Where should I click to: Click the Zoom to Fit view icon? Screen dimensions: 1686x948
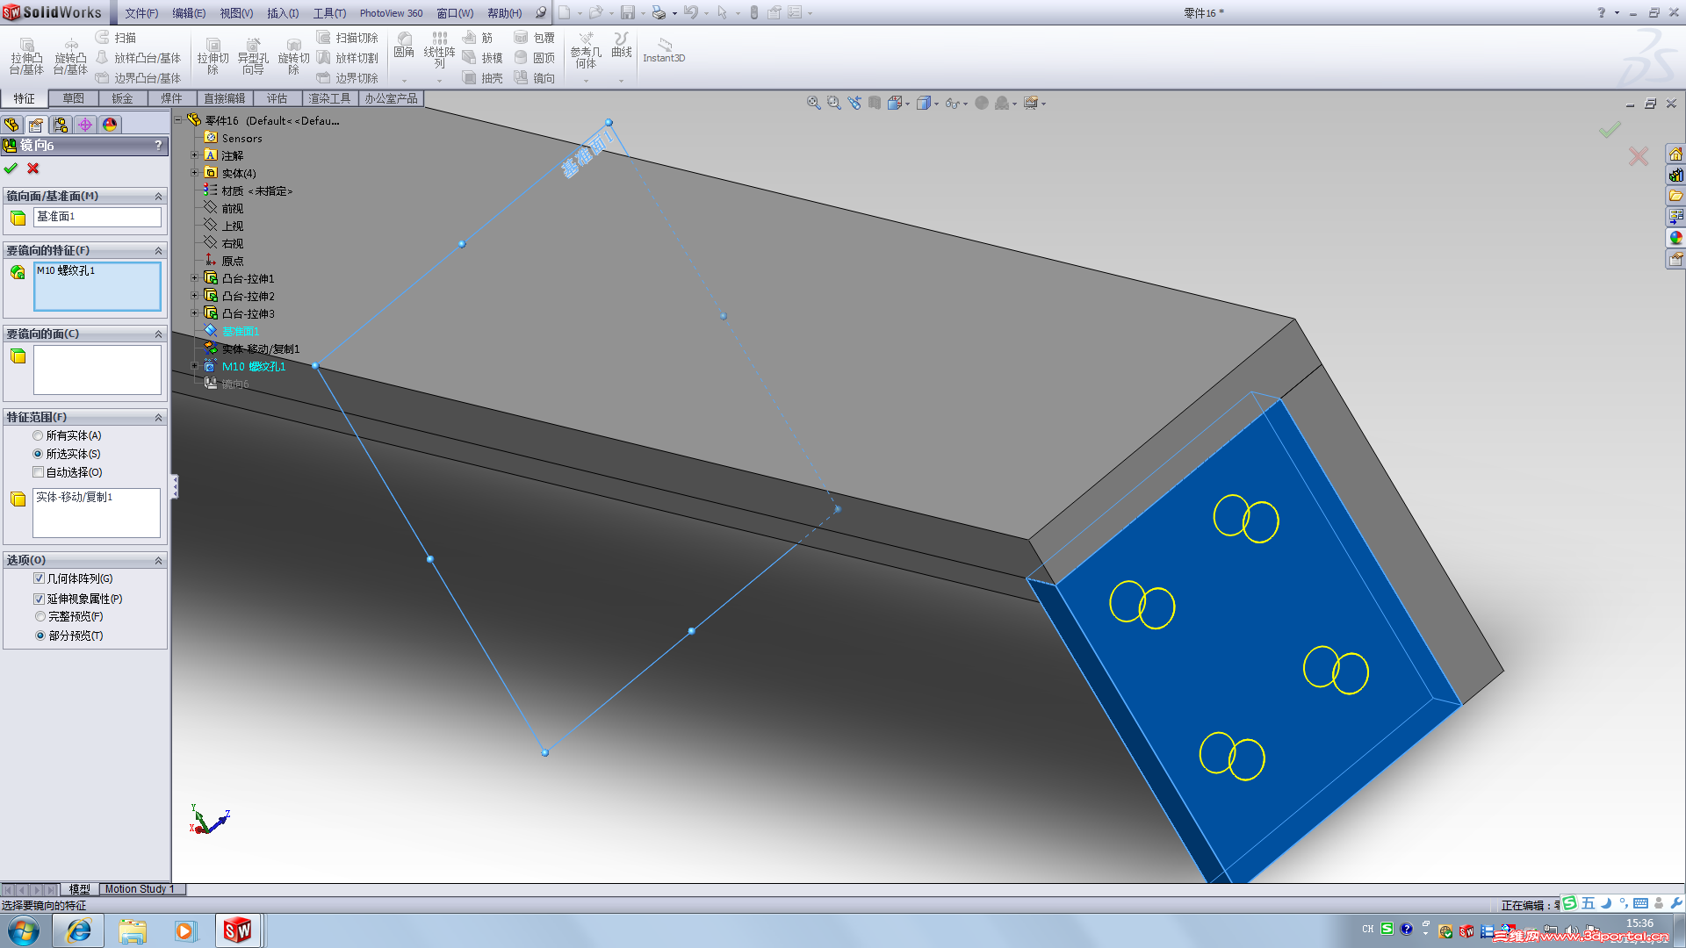click(x=813, y=103)
